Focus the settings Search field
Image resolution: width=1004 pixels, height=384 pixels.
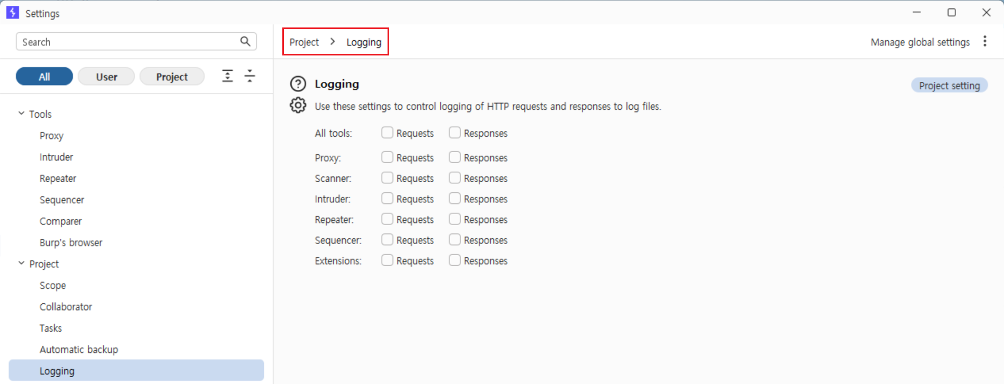[136, 42]
